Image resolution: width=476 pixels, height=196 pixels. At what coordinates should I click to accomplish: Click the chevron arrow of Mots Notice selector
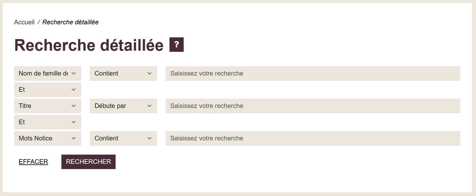[x=74, y=138]
